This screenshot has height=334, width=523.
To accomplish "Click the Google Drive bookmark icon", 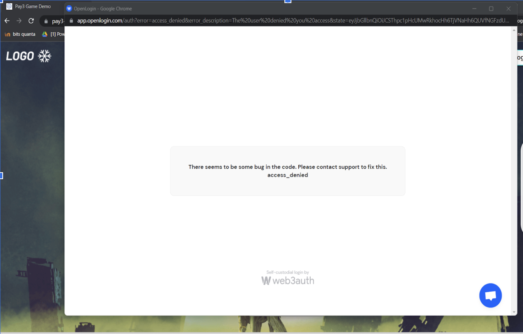I will point(45,34).
